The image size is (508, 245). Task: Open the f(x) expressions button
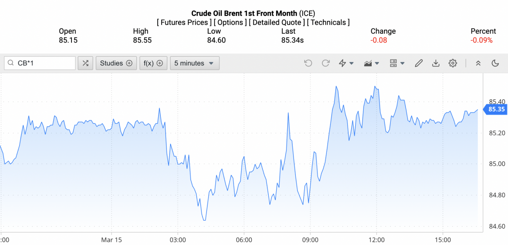point(153,63)
